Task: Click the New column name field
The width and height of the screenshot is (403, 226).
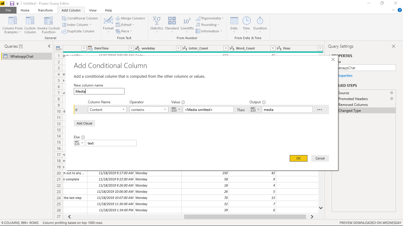Action: pos(99,92)
